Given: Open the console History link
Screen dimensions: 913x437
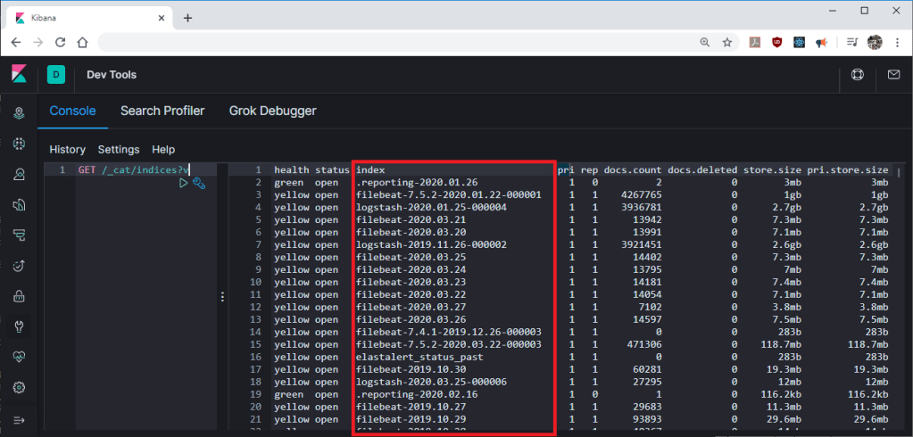Looking at the screenshot, I should click(67, 149).
